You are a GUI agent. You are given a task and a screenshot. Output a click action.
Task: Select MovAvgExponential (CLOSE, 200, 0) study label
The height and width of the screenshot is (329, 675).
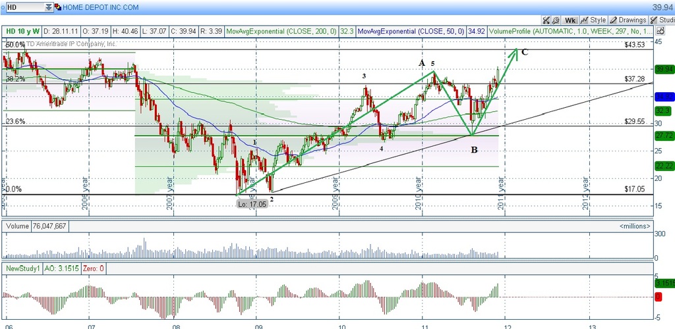point(281,32)
